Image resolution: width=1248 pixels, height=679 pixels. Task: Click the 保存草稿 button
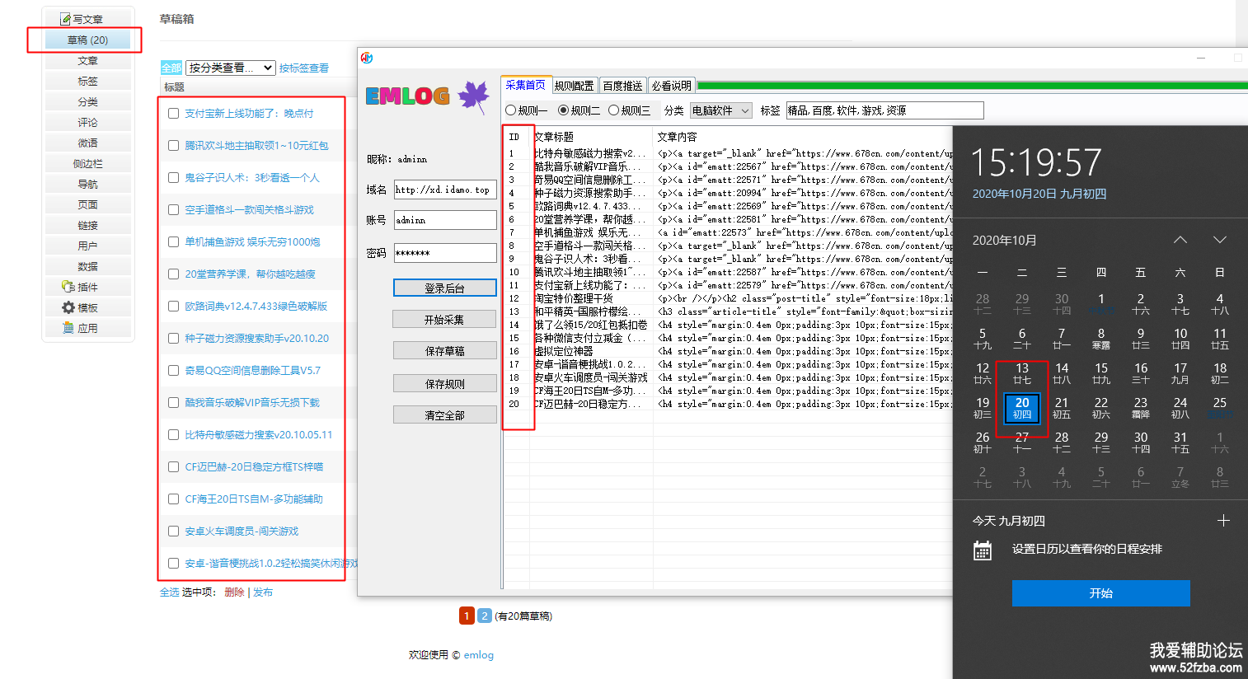pos(445,350)
